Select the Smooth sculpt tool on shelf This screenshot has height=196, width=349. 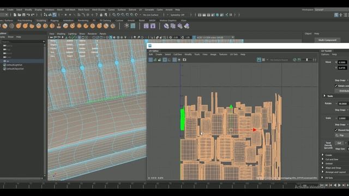pyautogui.click(x=11, y=26)
